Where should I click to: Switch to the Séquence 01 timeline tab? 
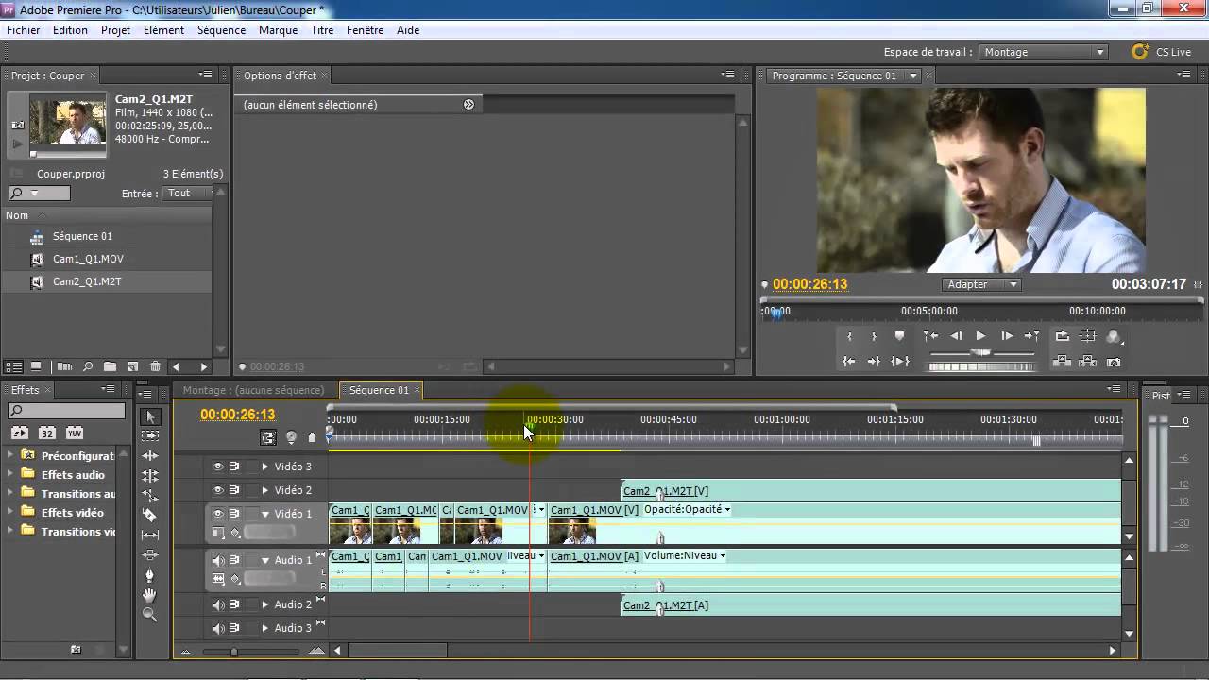379,390
